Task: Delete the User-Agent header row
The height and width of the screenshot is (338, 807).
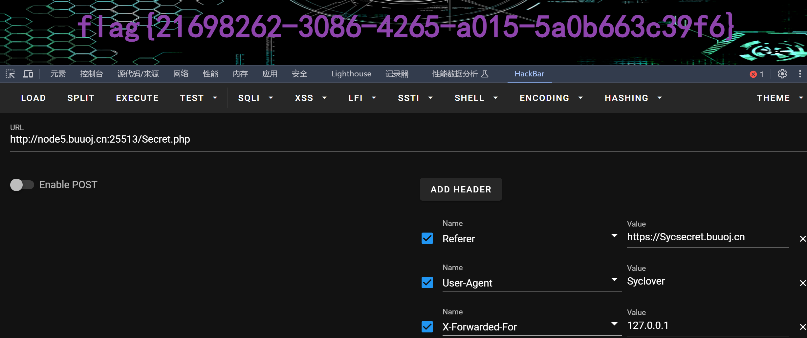Action: point(802,283)
